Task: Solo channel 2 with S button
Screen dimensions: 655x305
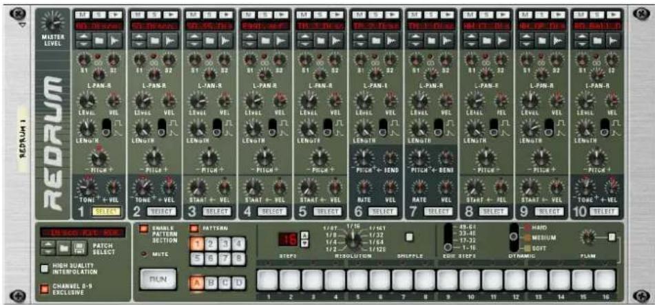Action: (154, 14)
